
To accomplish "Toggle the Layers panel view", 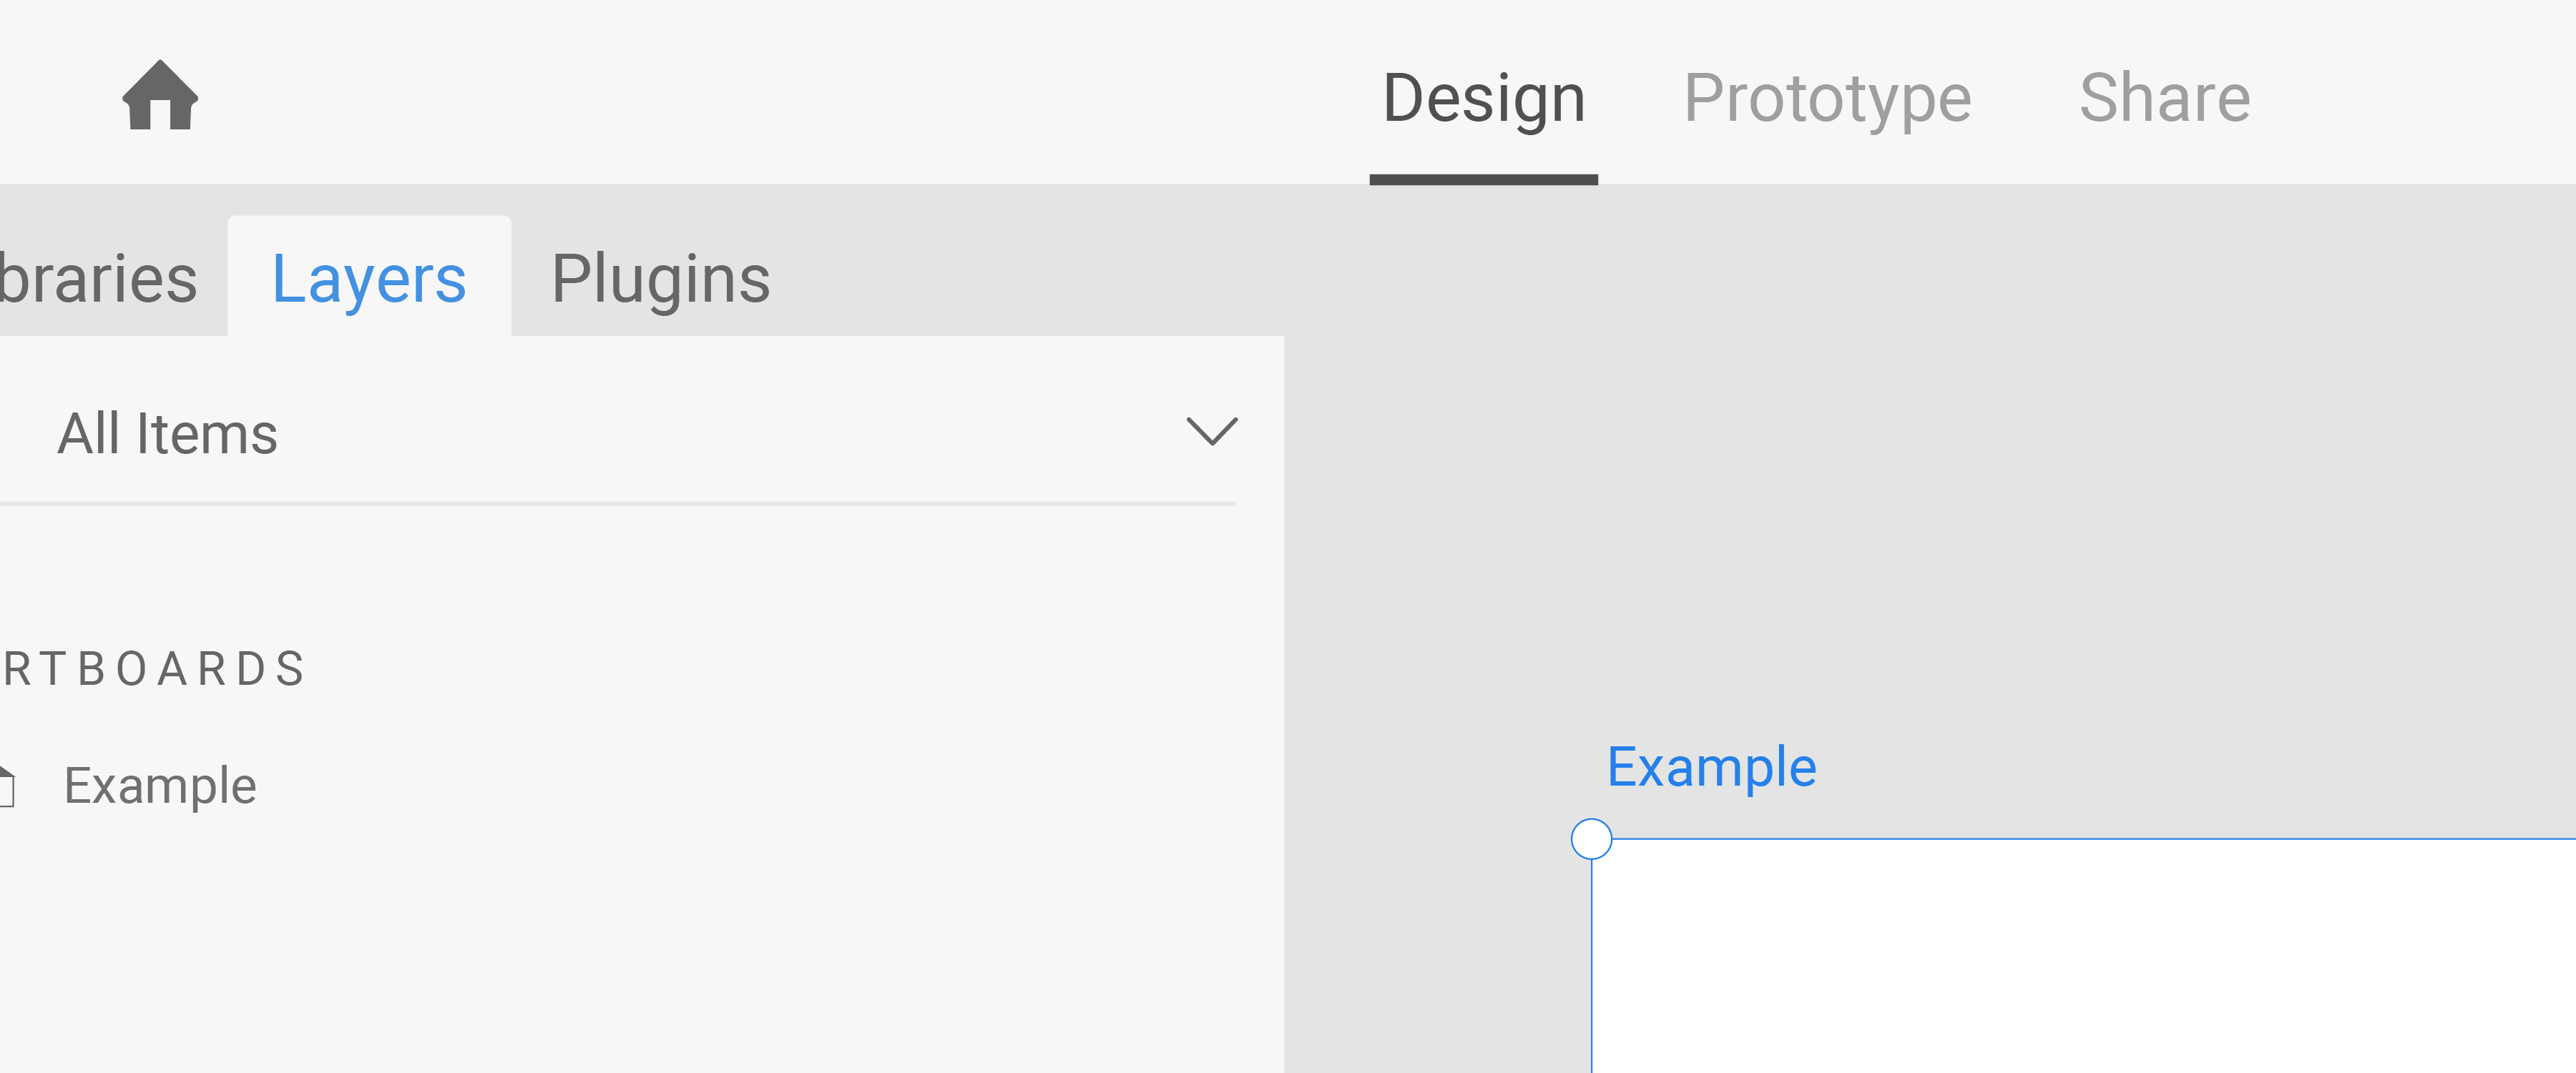I will [x=366, y=276].
